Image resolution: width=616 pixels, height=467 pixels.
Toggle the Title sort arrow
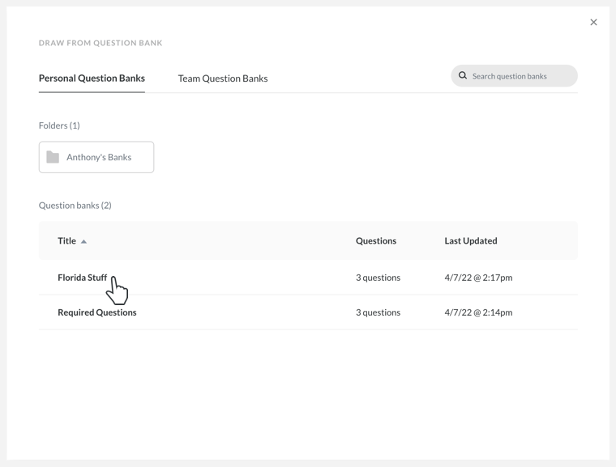(x=83, y=241)
